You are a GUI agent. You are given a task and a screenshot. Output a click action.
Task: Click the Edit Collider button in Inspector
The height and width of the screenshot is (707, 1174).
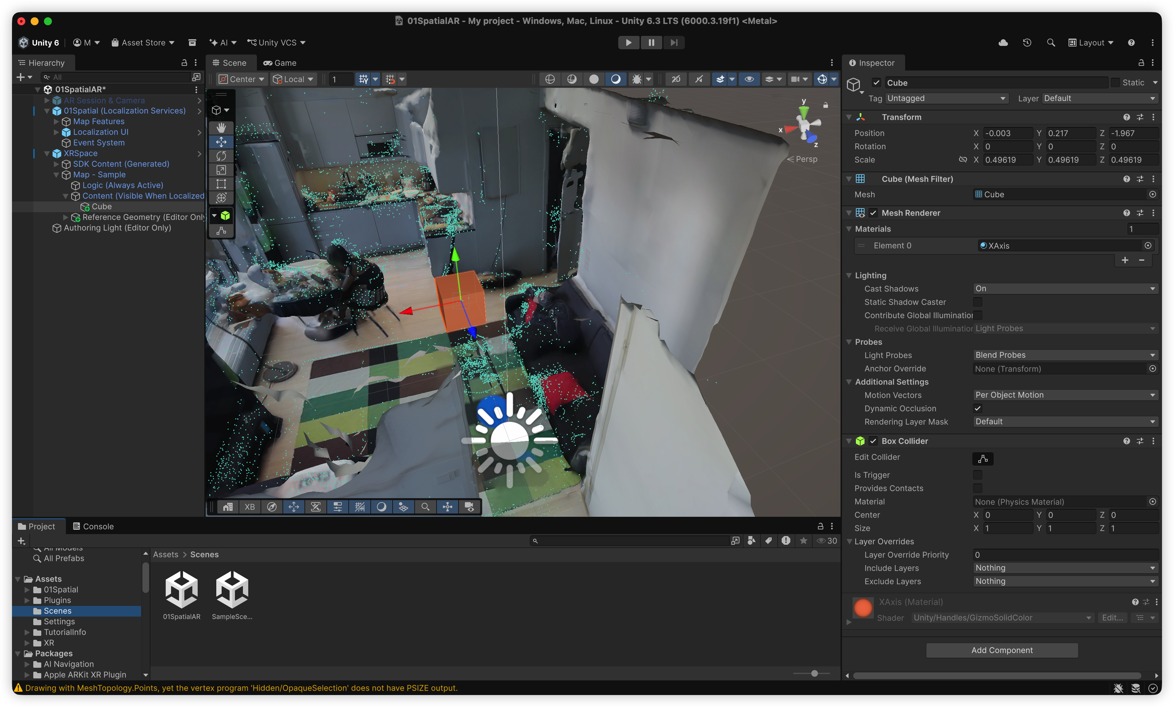[x=982, y=459]
